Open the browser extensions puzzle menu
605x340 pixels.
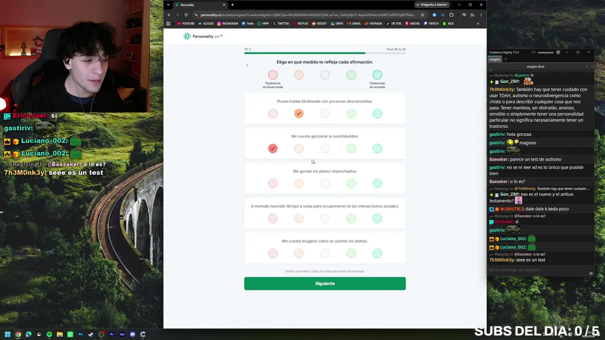451,15
